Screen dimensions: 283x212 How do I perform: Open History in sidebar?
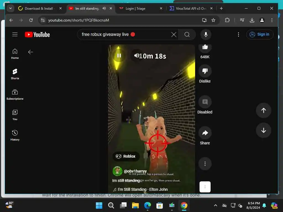15,135
